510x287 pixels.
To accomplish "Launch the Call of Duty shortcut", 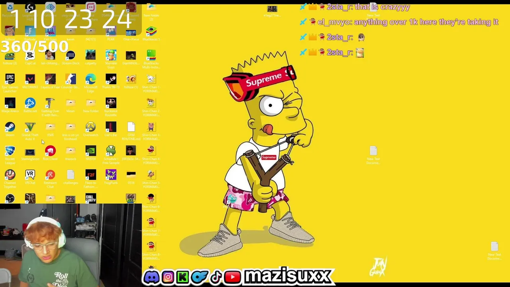I will click(90, 199).
